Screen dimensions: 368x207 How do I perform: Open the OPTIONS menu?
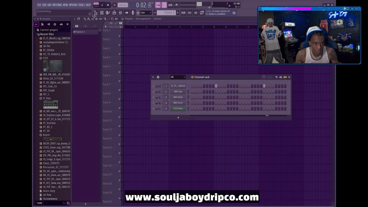click(x=73, y=5)
